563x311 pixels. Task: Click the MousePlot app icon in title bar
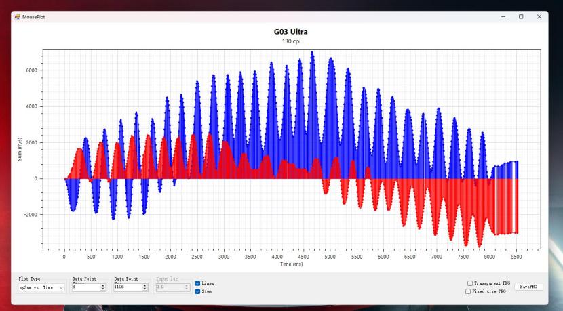17,16
